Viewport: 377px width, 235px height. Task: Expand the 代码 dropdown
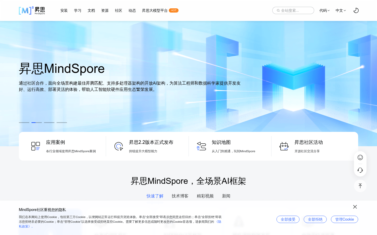(324, 10)
